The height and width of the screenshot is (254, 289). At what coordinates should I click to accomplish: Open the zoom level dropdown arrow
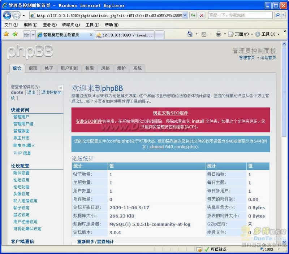(279, 249)
